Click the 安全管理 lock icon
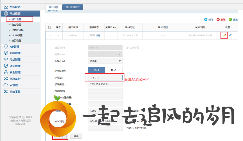This screenshot has width=243, height=141. [x=6, y=72]
